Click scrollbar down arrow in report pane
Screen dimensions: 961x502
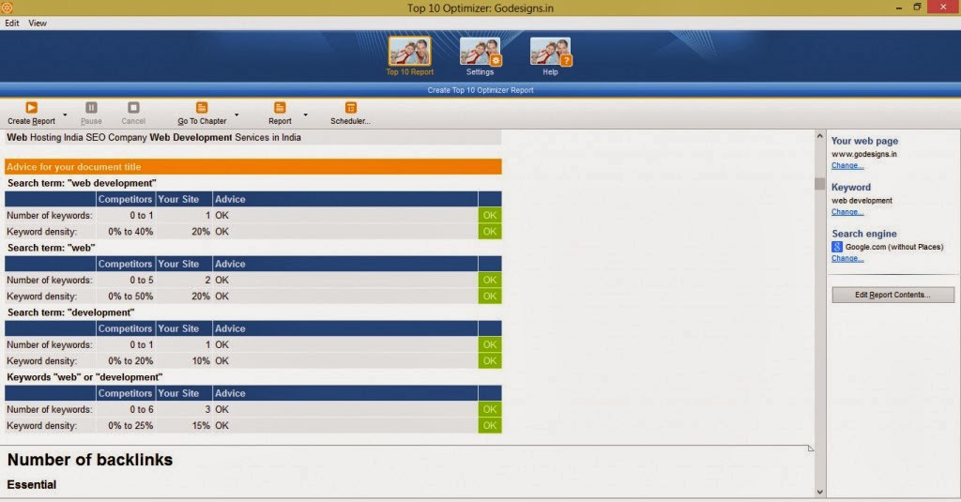point(819,492)
